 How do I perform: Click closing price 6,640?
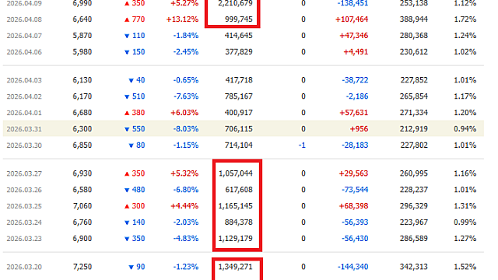(82, 19)
